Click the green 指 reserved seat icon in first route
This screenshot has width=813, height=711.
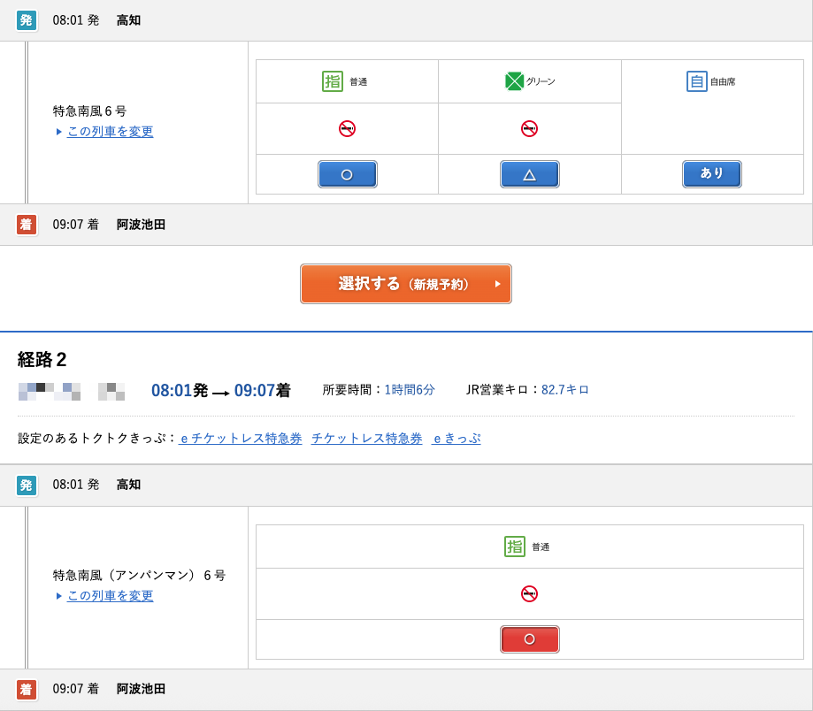click(x=333, y=81)
